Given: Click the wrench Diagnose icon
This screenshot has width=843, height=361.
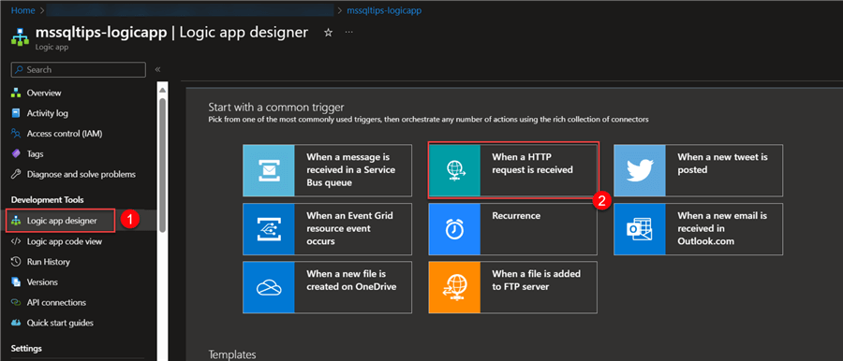Looking at the screenshot, I should (x=16, y=175).
